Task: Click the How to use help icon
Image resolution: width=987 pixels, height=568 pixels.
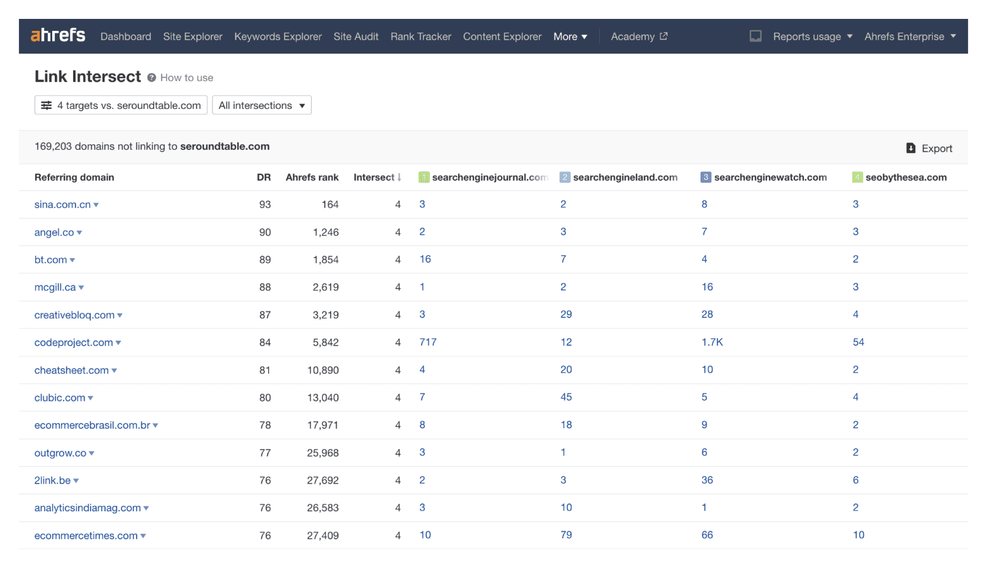Action: pyautogui.click(x=152, y=77)
